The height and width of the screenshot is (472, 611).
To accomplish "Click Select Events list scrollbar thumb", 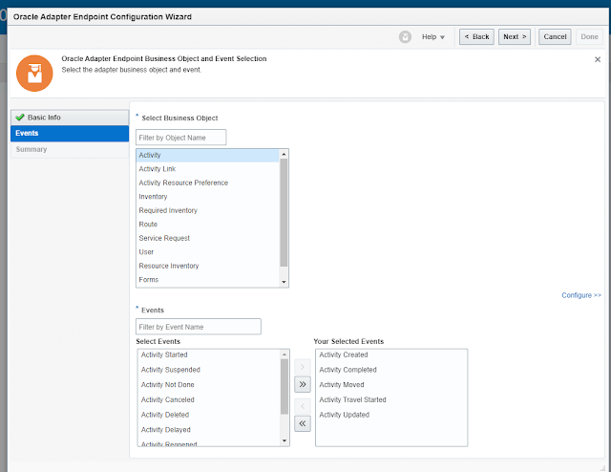I will coord(284,387).
